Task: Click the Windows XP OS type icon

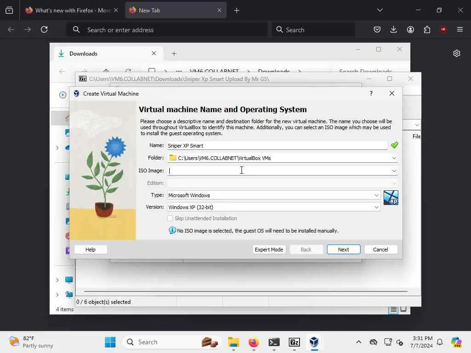Action: (x=391, y=198)
